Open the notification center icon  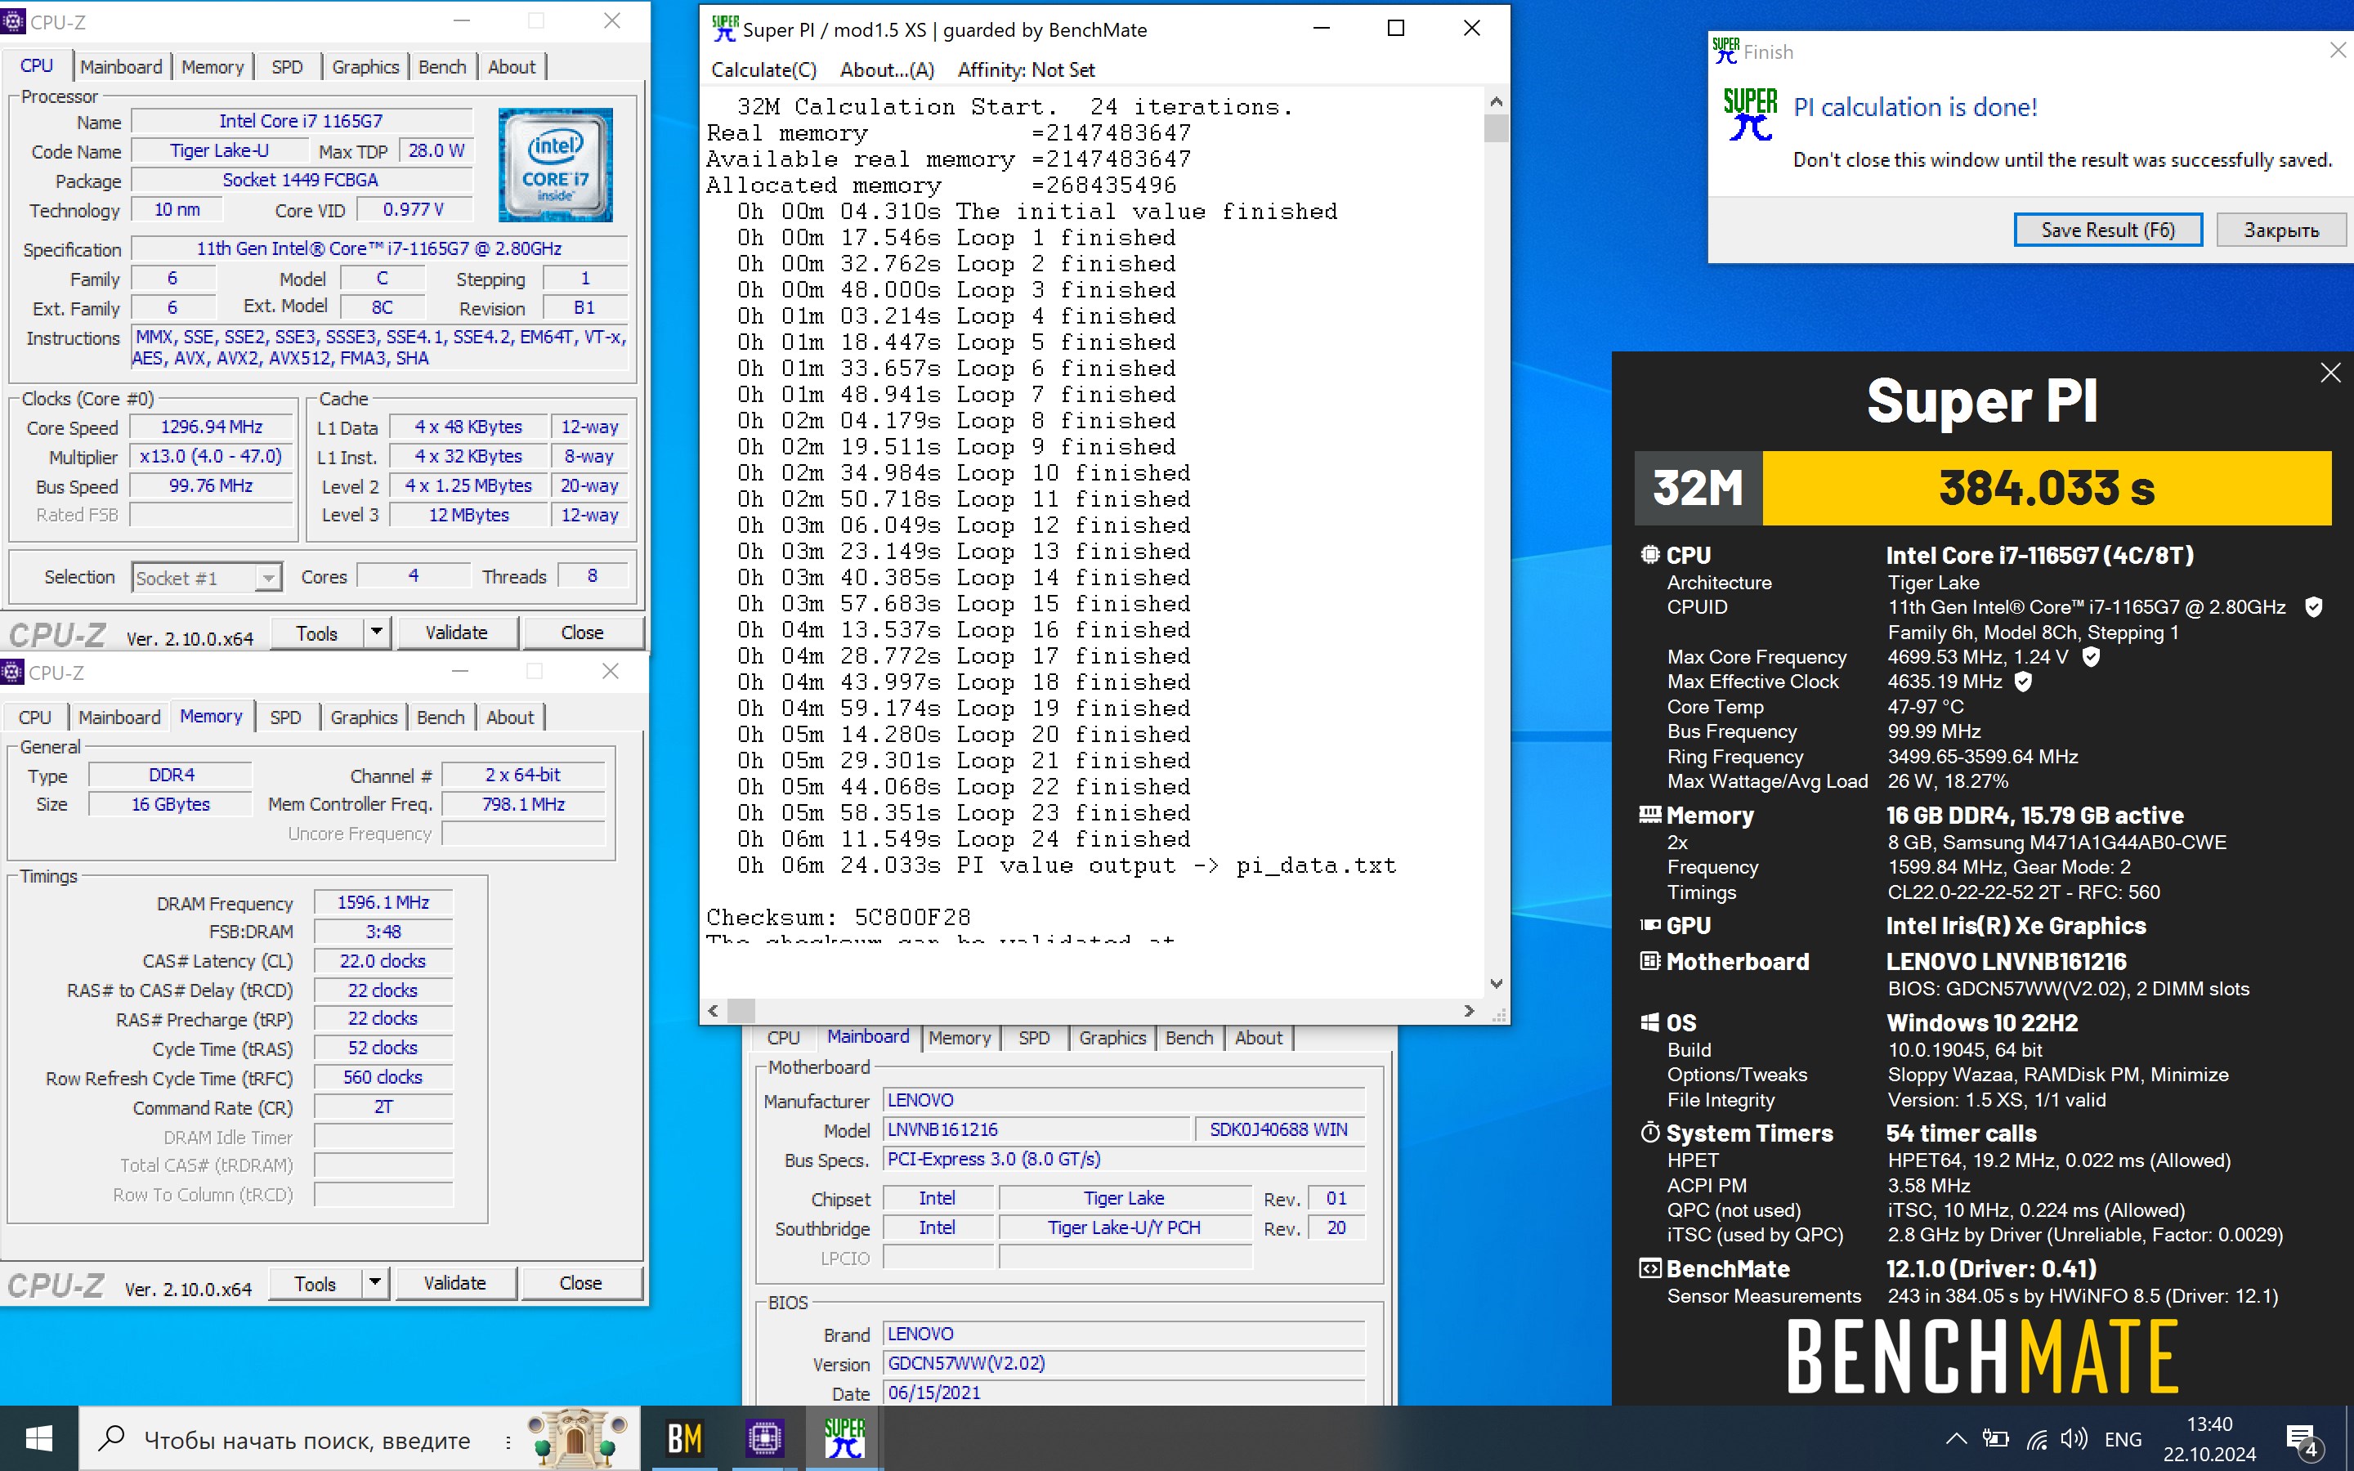coord(2303,1439)
